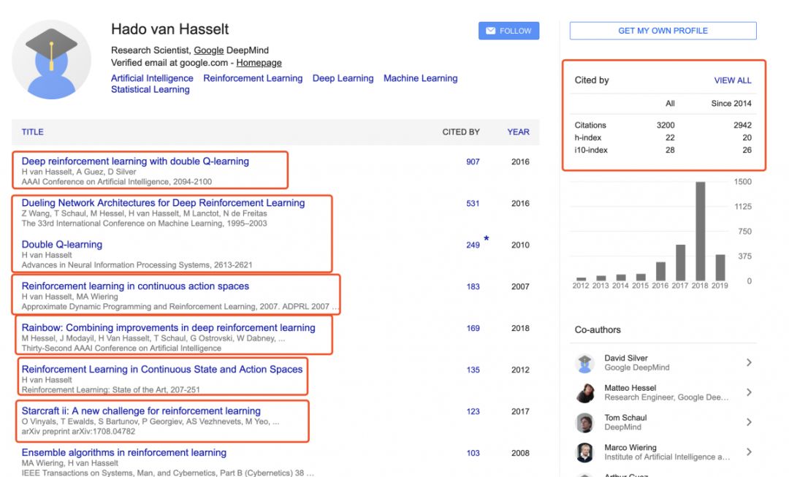Click Get My Own Profile button
The width and height of the screenshot is (789, 477).
point(663,31)
